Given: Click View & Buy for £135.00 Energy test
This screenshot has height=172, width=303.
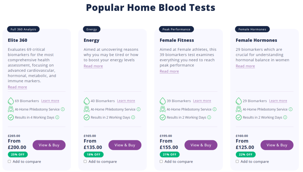Looking at the screenshot, I should pyautogui.click(x=125, y=145).
